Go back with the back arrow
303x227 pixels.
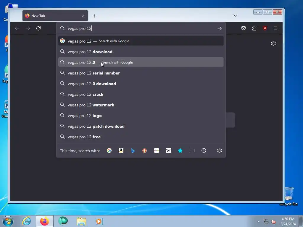coord(17,28)
